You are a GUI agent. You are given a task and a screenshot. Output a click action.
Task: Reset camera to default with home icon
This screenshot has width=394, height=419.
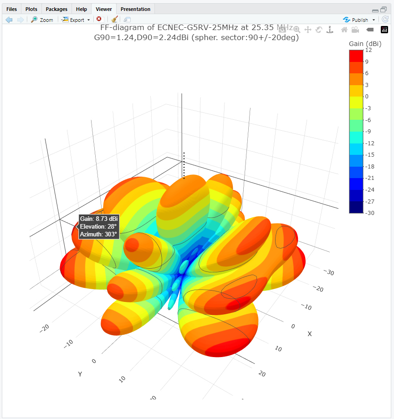344,30
